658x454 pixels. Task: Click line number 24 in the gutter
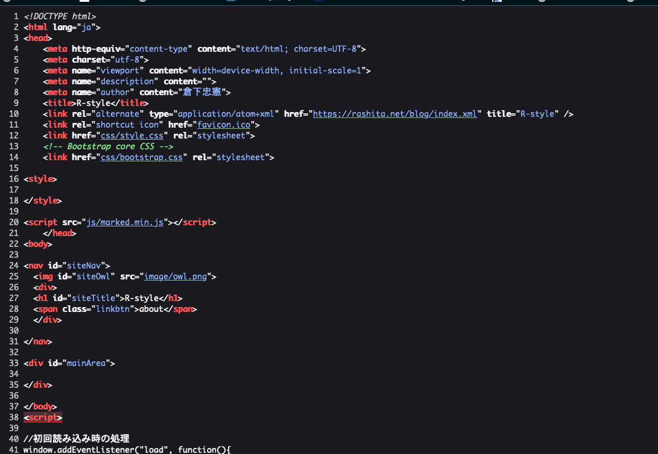[x=14, y=266]
